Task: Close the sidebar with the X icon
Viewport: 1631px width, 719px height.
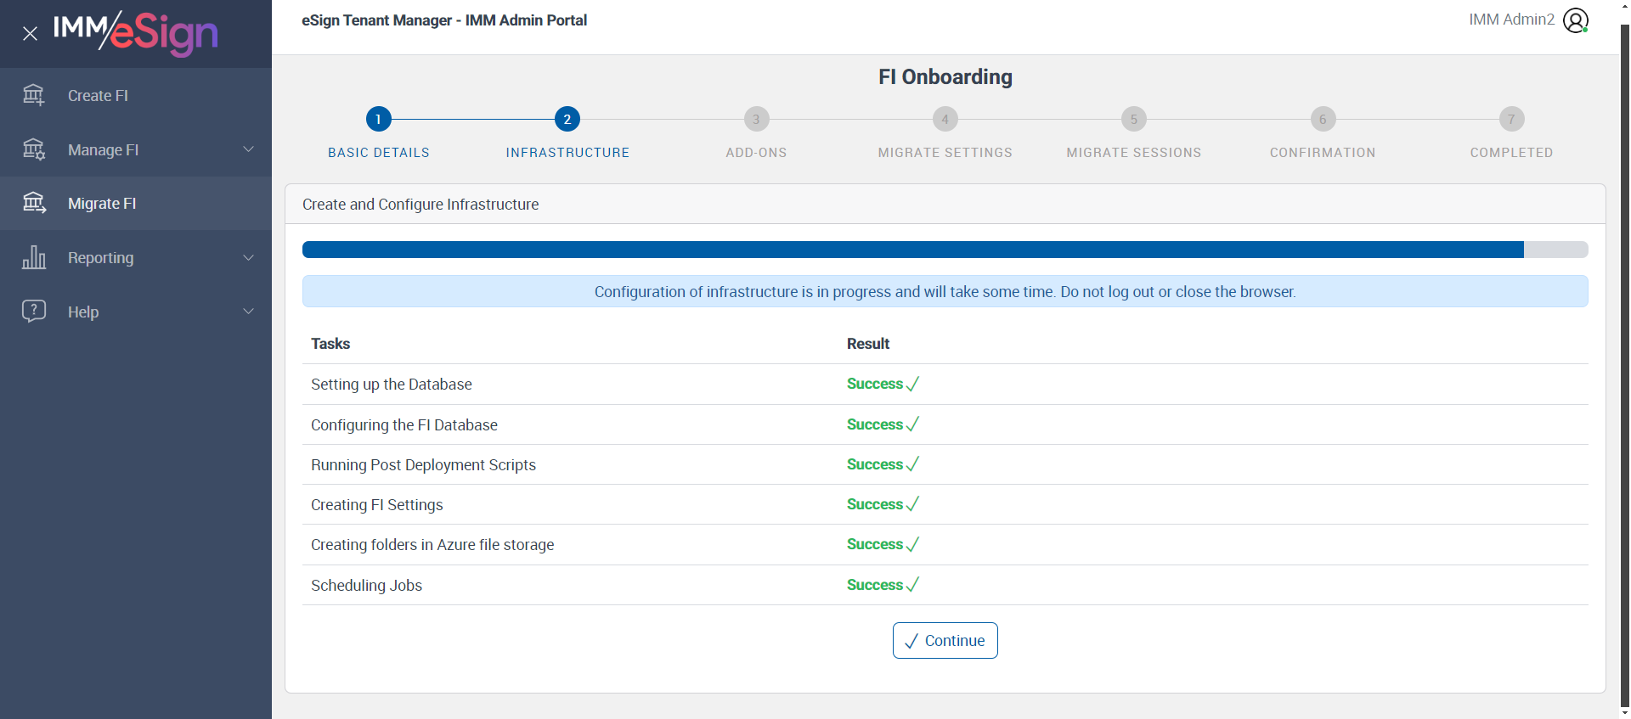Action: (x=30, y=34)
